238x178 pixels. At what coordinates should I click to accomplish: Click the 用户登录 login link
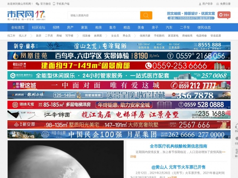[x=207, y=4]
